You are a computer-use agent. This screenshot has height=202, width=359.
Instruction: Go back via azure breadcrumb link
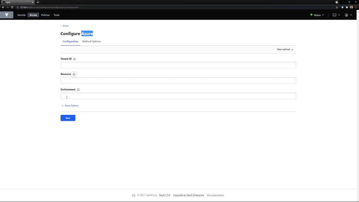pos(66,26)
